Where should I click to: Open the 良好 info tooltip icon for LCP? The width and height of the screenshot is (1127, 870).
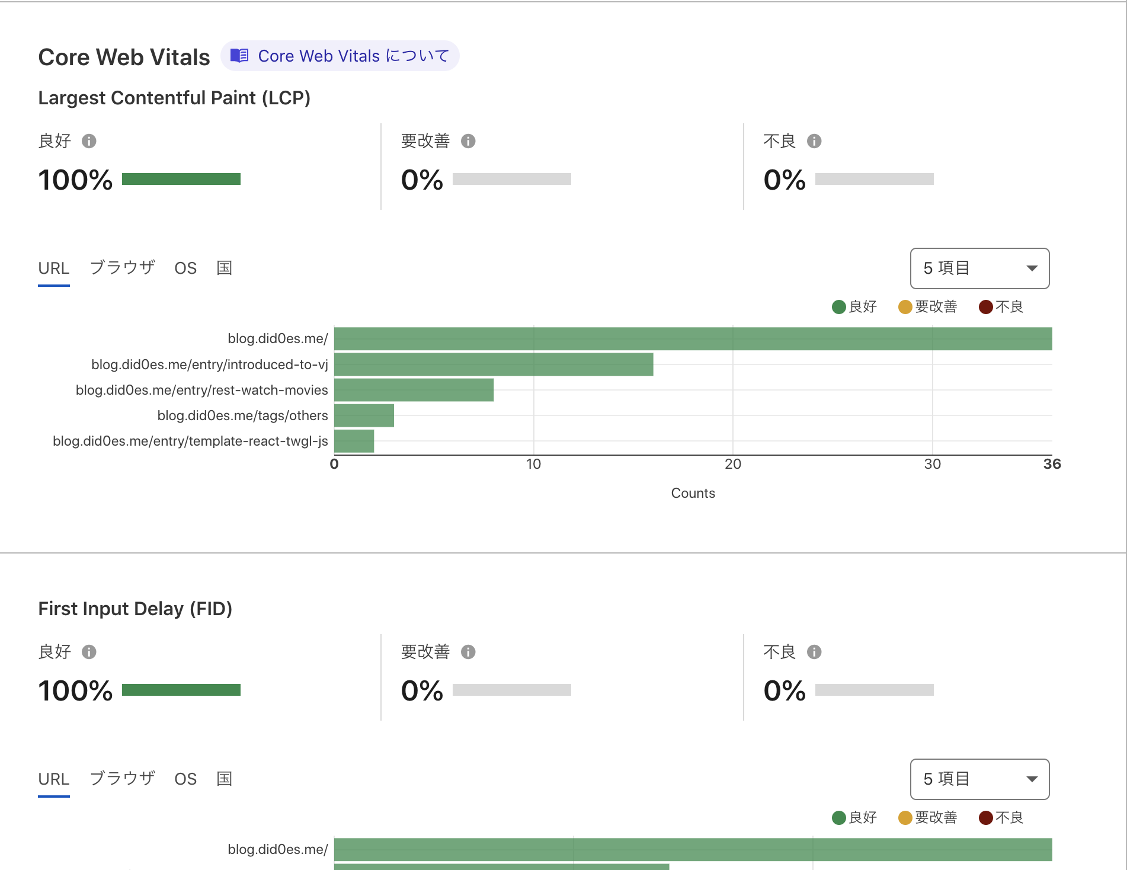click(x=90, y=141)
